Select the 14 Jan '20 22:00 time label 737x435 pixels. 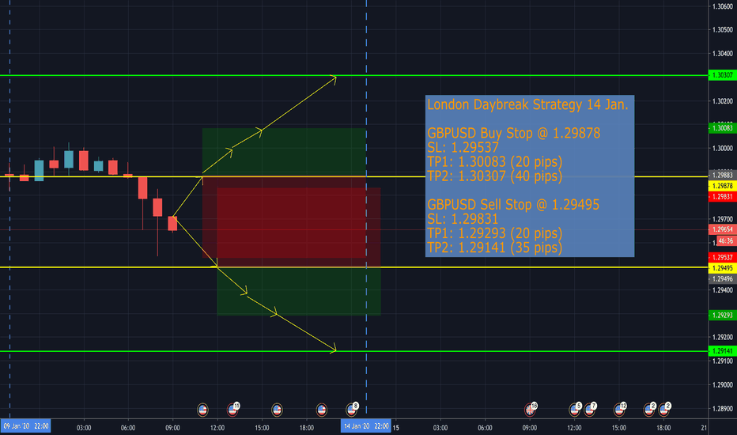coord(365,426)
